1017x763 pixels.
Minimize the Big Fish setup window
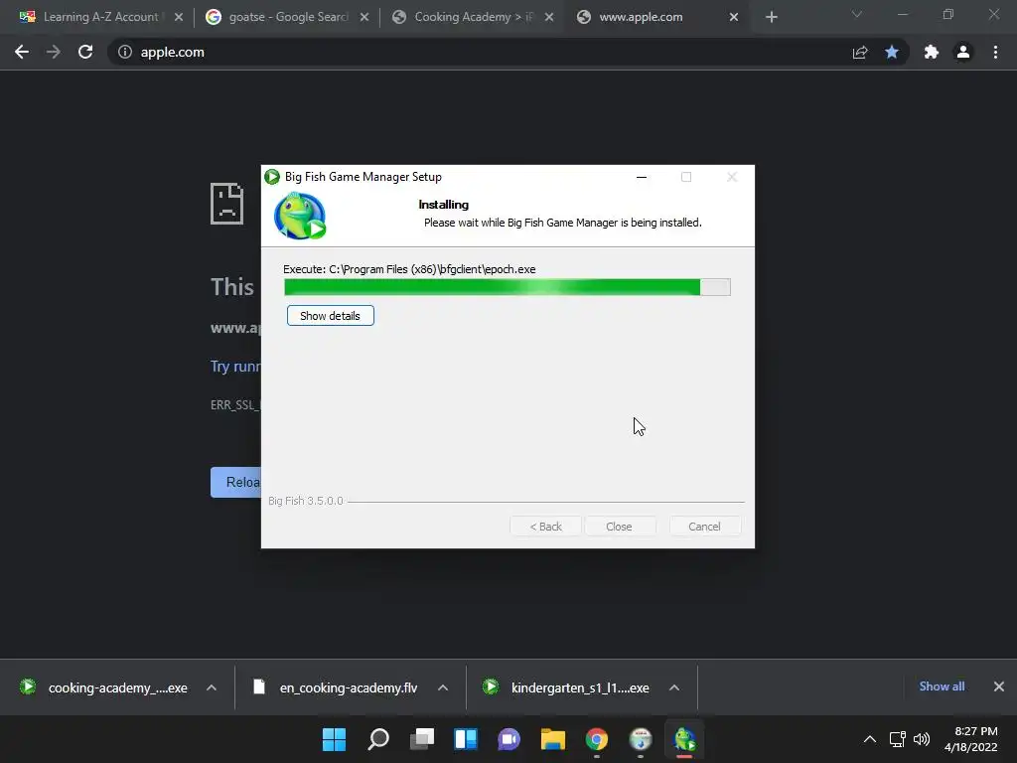[x=642, y=177]
